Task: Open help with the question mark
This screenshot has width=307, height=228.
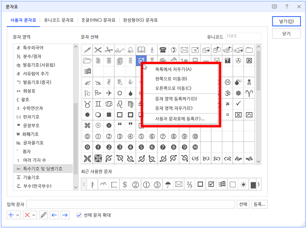Action: (287, 7)
